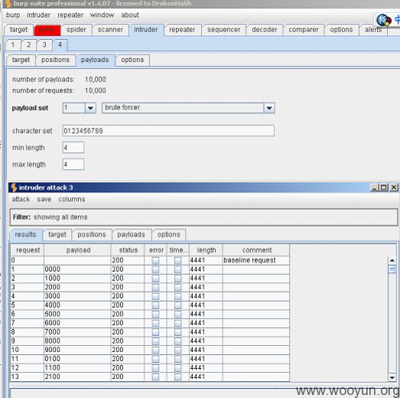The height and width of the screenshot is (398, 400).
Task: Toggle error checkbox for baseline request row
Action: pos(155,261)
